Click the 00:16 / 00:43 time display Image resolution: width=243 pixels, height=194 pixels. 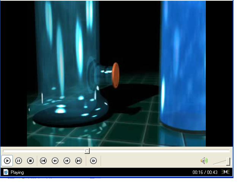[205, 172]
